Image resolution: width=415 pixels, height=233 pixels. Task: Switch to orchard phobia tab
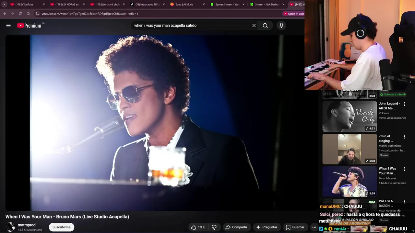click(x=107, y=5)
